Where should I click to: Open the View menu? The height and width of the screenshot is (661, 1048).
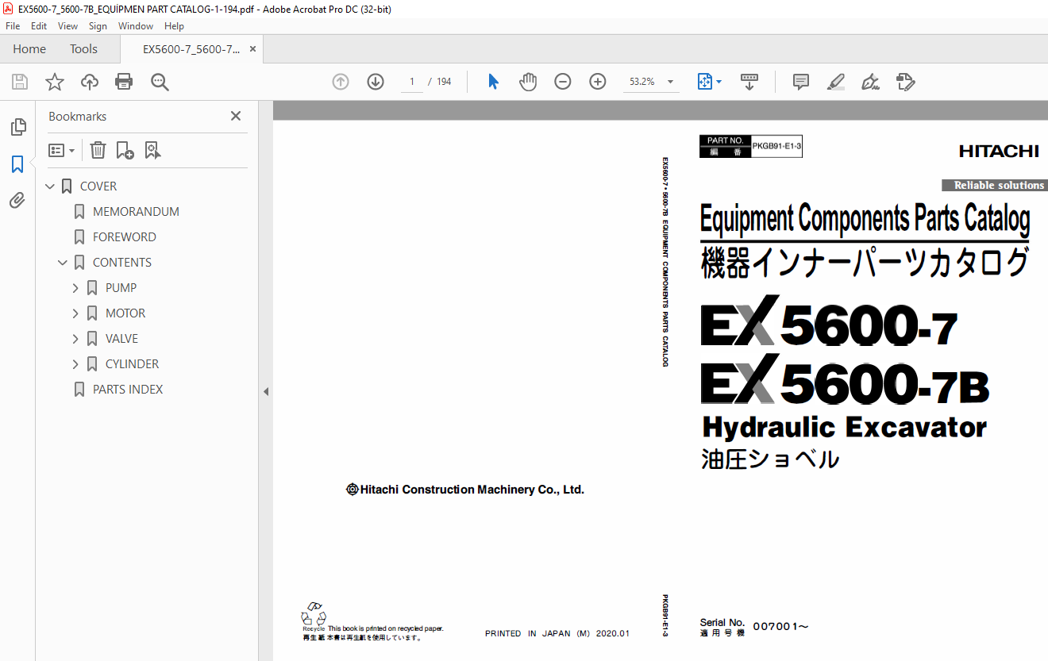click(x=68, y=26)
